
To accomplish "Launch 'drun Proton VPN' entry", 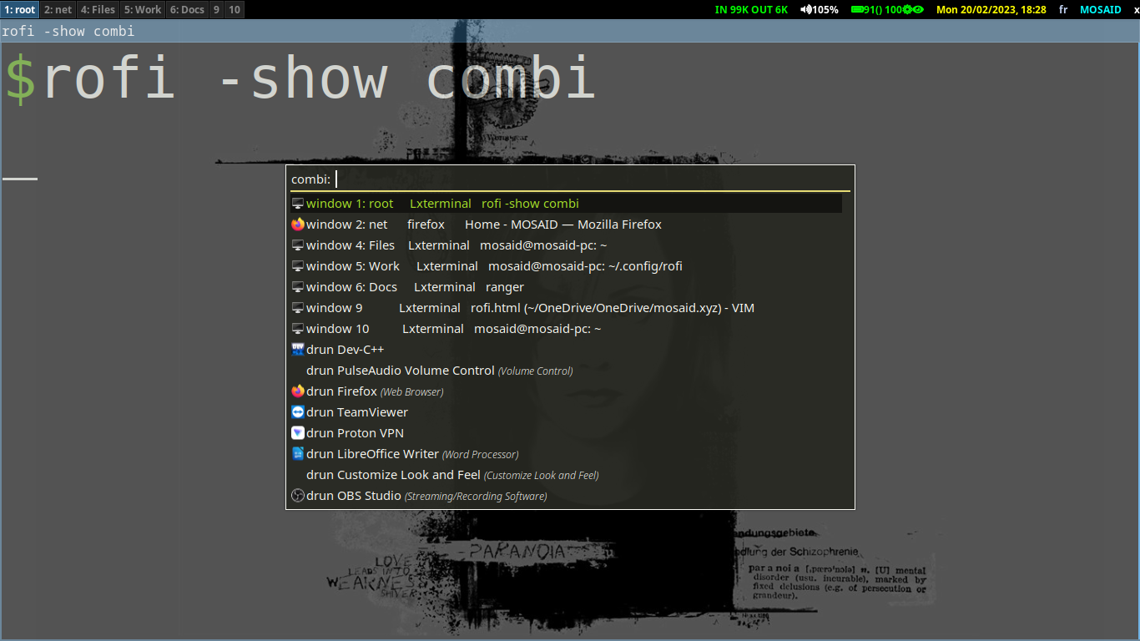I will click(x=566, y=433).
